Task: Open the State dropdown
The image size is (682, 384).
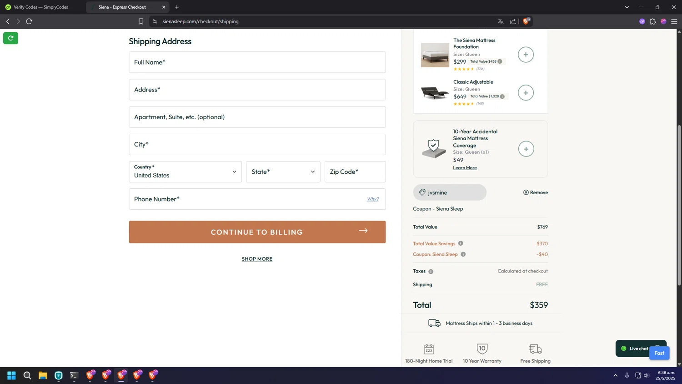Action: click(x=283, y=172)
